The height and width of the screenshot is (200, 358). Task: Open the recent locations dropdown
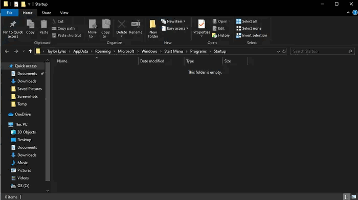[24, 51]
